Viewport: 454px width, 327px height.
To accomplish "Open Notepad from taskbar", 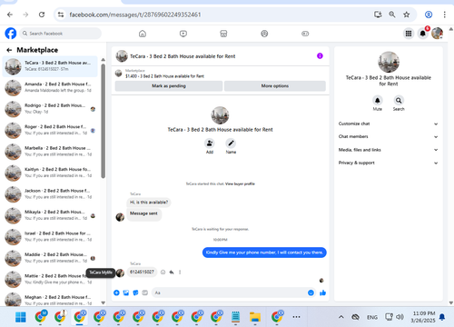I will (x=235, y=317).
